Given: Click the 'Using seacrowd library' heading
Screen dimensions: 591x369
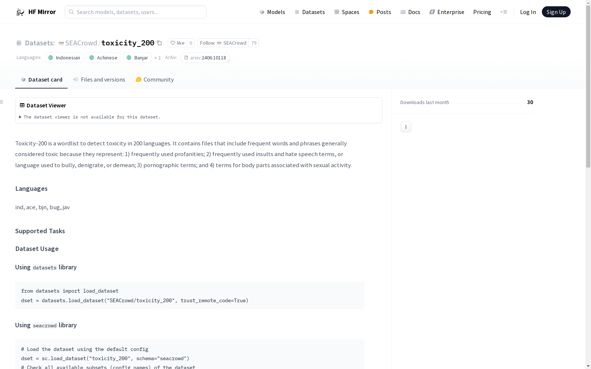Looking at the screenshot, I should pos(46,325).
